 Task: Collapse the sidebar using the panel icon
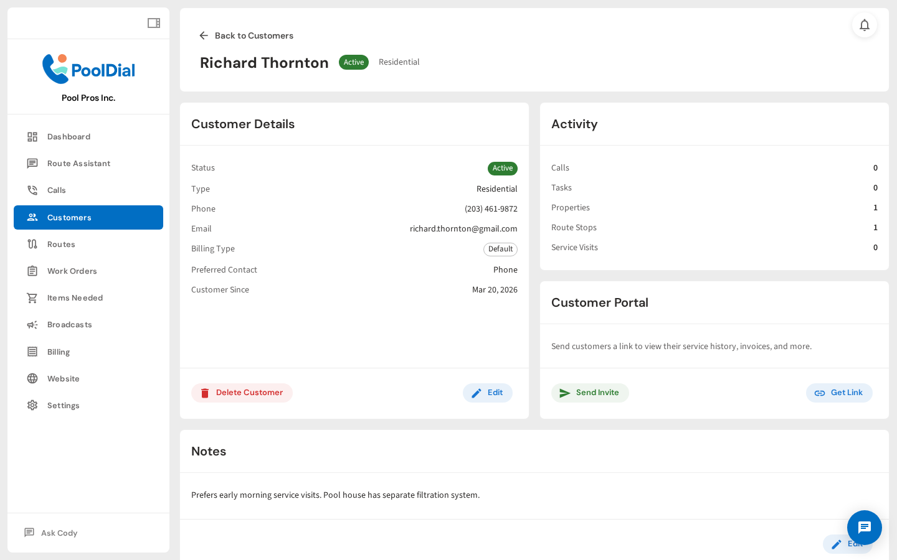153,22
